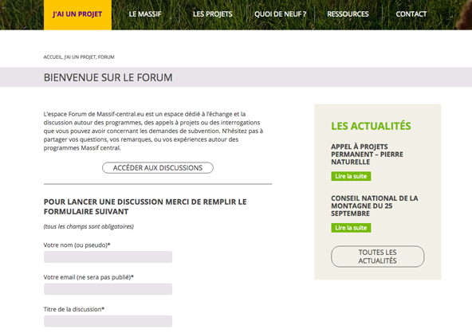
Task: Open QUOI DE NEUF ? menu item
Action: 281,14
